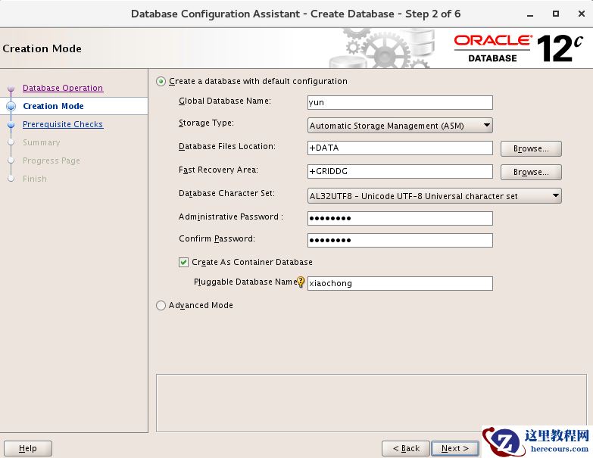
Task: Click the Pluggable Database Name hint icon
Action: tap(301, 282)
